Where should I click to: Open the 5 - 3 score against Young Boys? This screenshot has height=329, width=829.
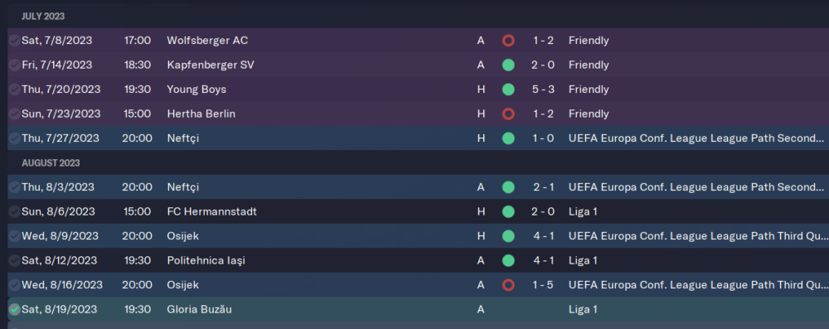click(544, 90)
